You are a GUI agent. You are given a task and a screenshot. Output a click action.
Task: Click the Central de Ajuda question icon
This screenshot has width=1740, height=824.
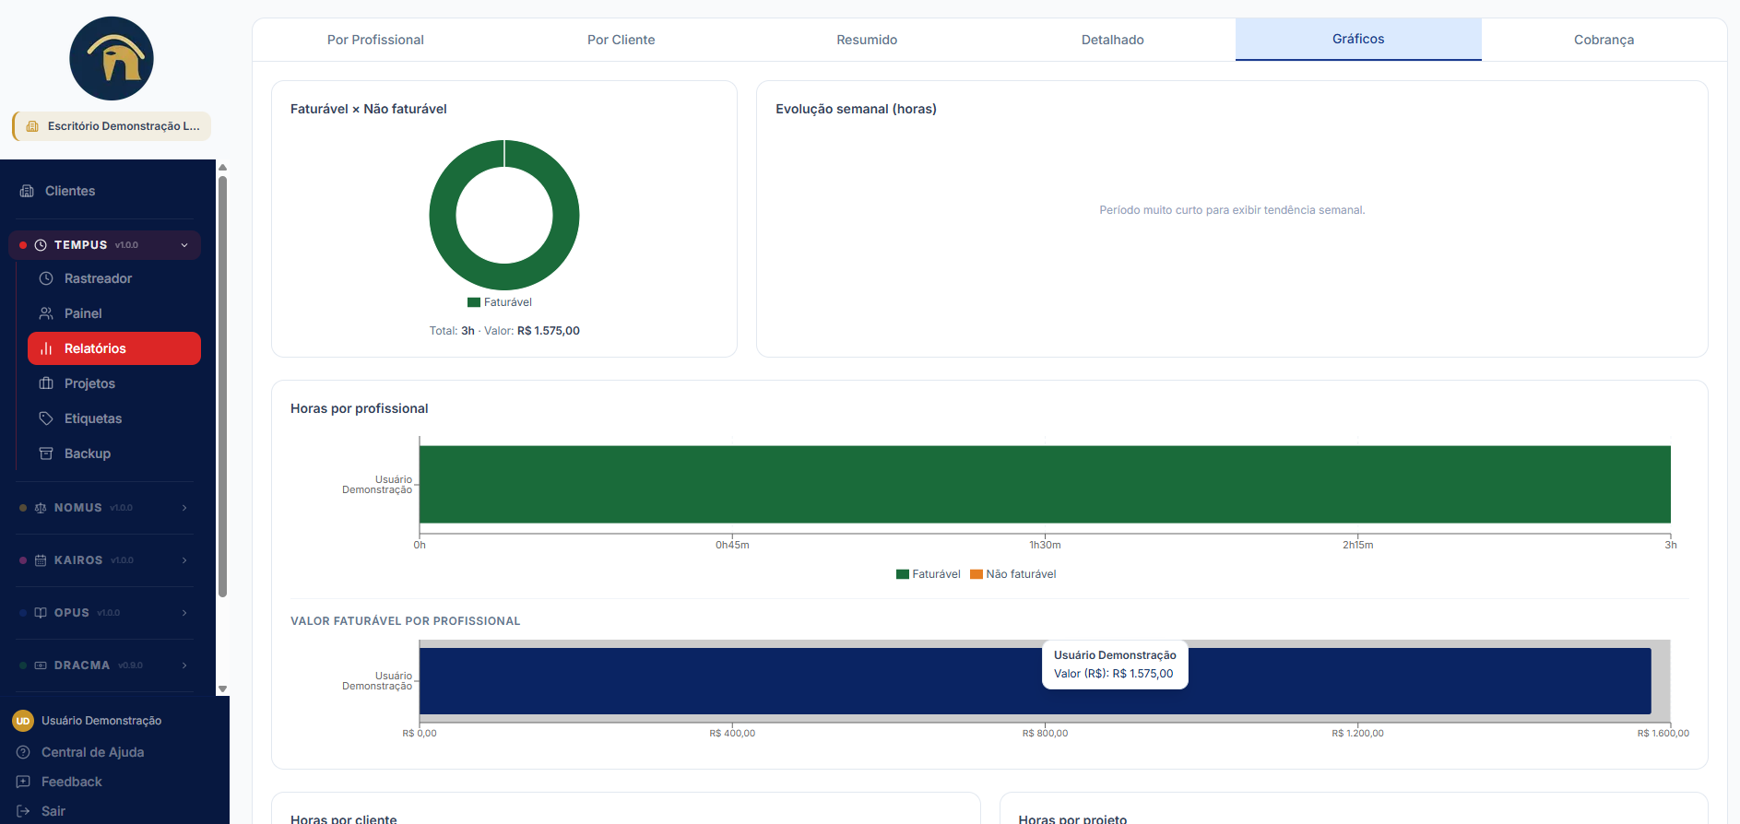point(23,752)
